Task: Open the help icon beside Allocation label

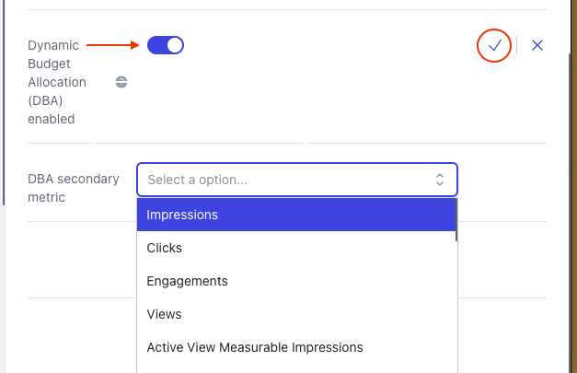Action: click(121, 82)
